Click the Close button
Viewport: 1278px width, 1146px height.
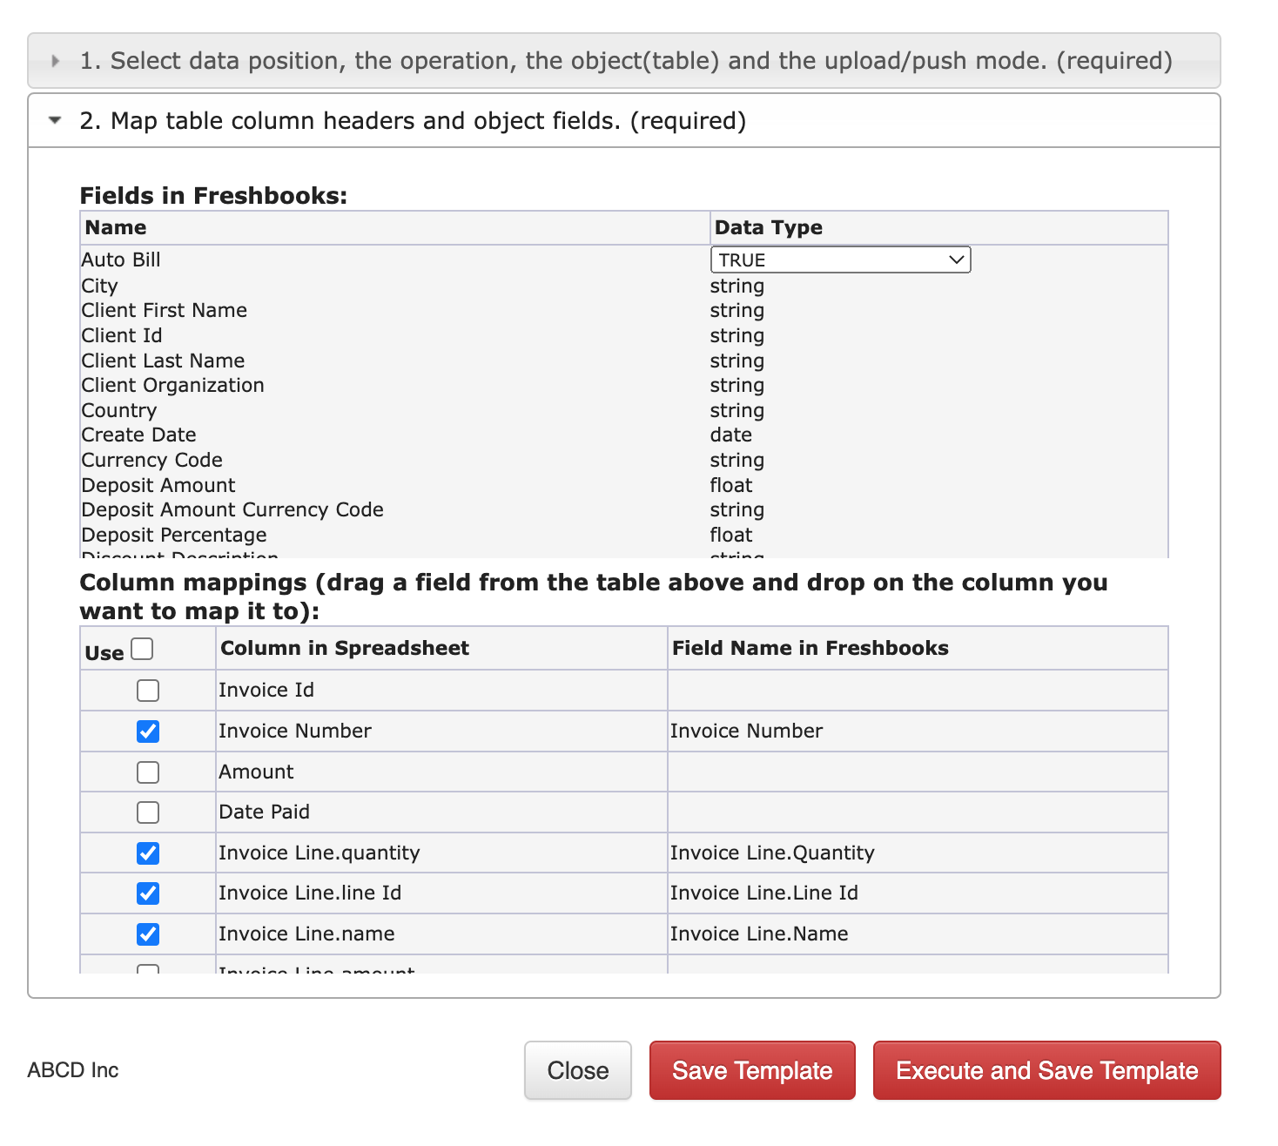click(578, 1070)
